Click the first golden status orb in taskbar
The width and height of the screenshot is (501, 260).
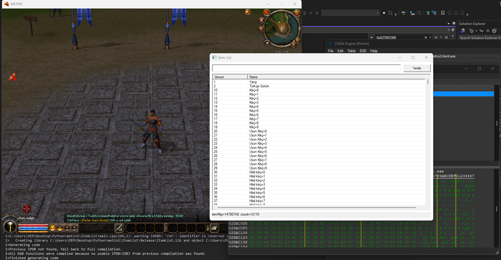[x=53, y=228]
